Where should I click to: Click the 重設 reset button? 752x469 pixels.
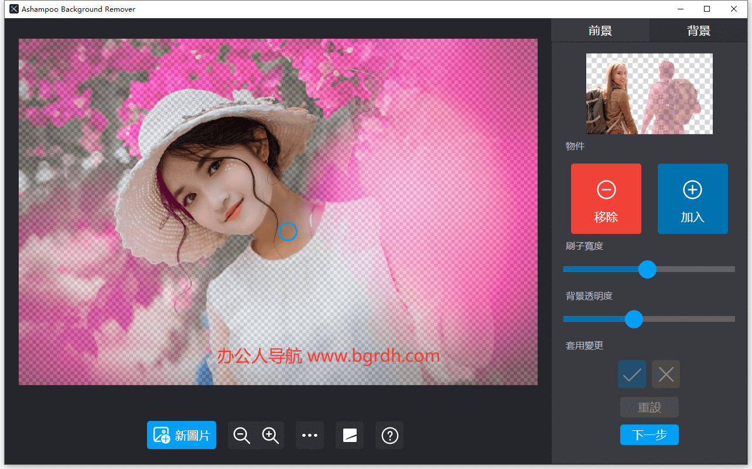tap(649, 407)
